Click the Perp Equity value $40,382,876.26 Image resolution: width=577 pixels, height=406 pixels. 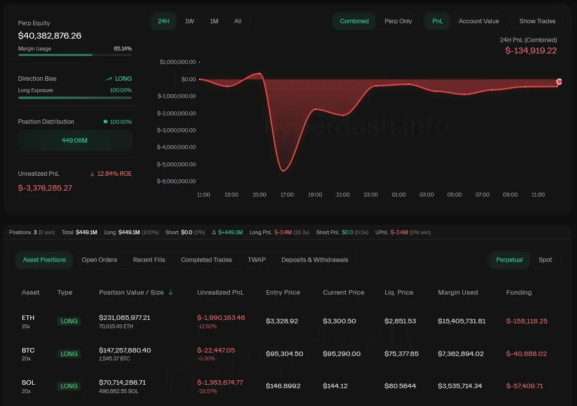[x=50, y=36]
